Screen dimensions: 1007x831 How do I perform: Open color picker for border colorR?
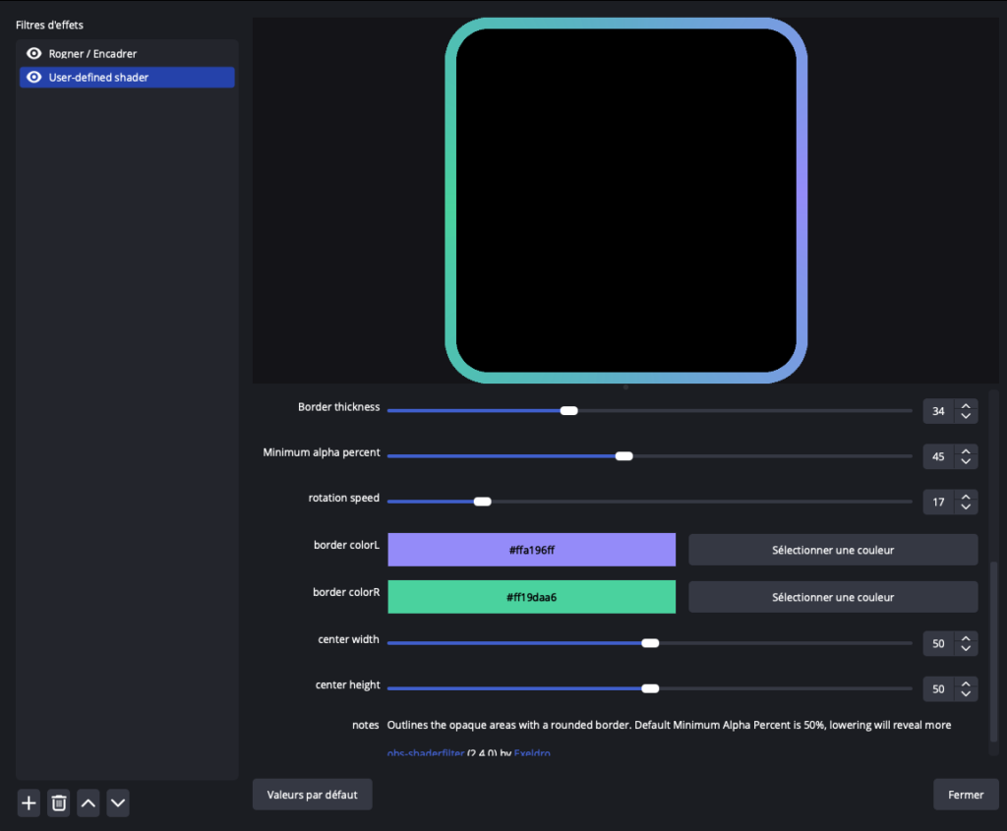click(833, 597)
